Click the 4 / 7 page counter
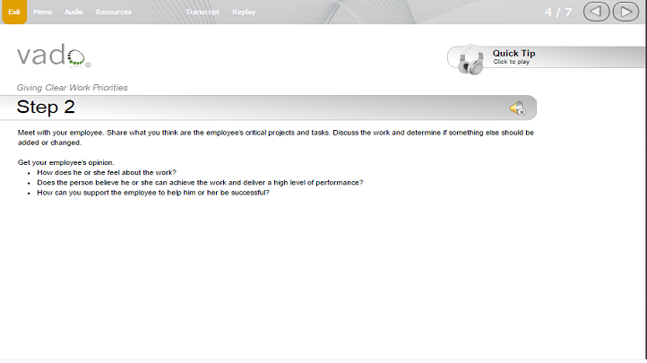647x363 pixels. (558, 12)
